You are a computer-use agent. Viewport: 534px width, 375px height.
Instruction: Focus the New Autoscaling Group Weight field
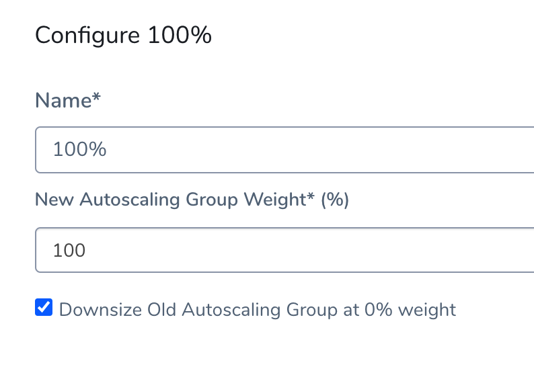[x=284, y=250]
